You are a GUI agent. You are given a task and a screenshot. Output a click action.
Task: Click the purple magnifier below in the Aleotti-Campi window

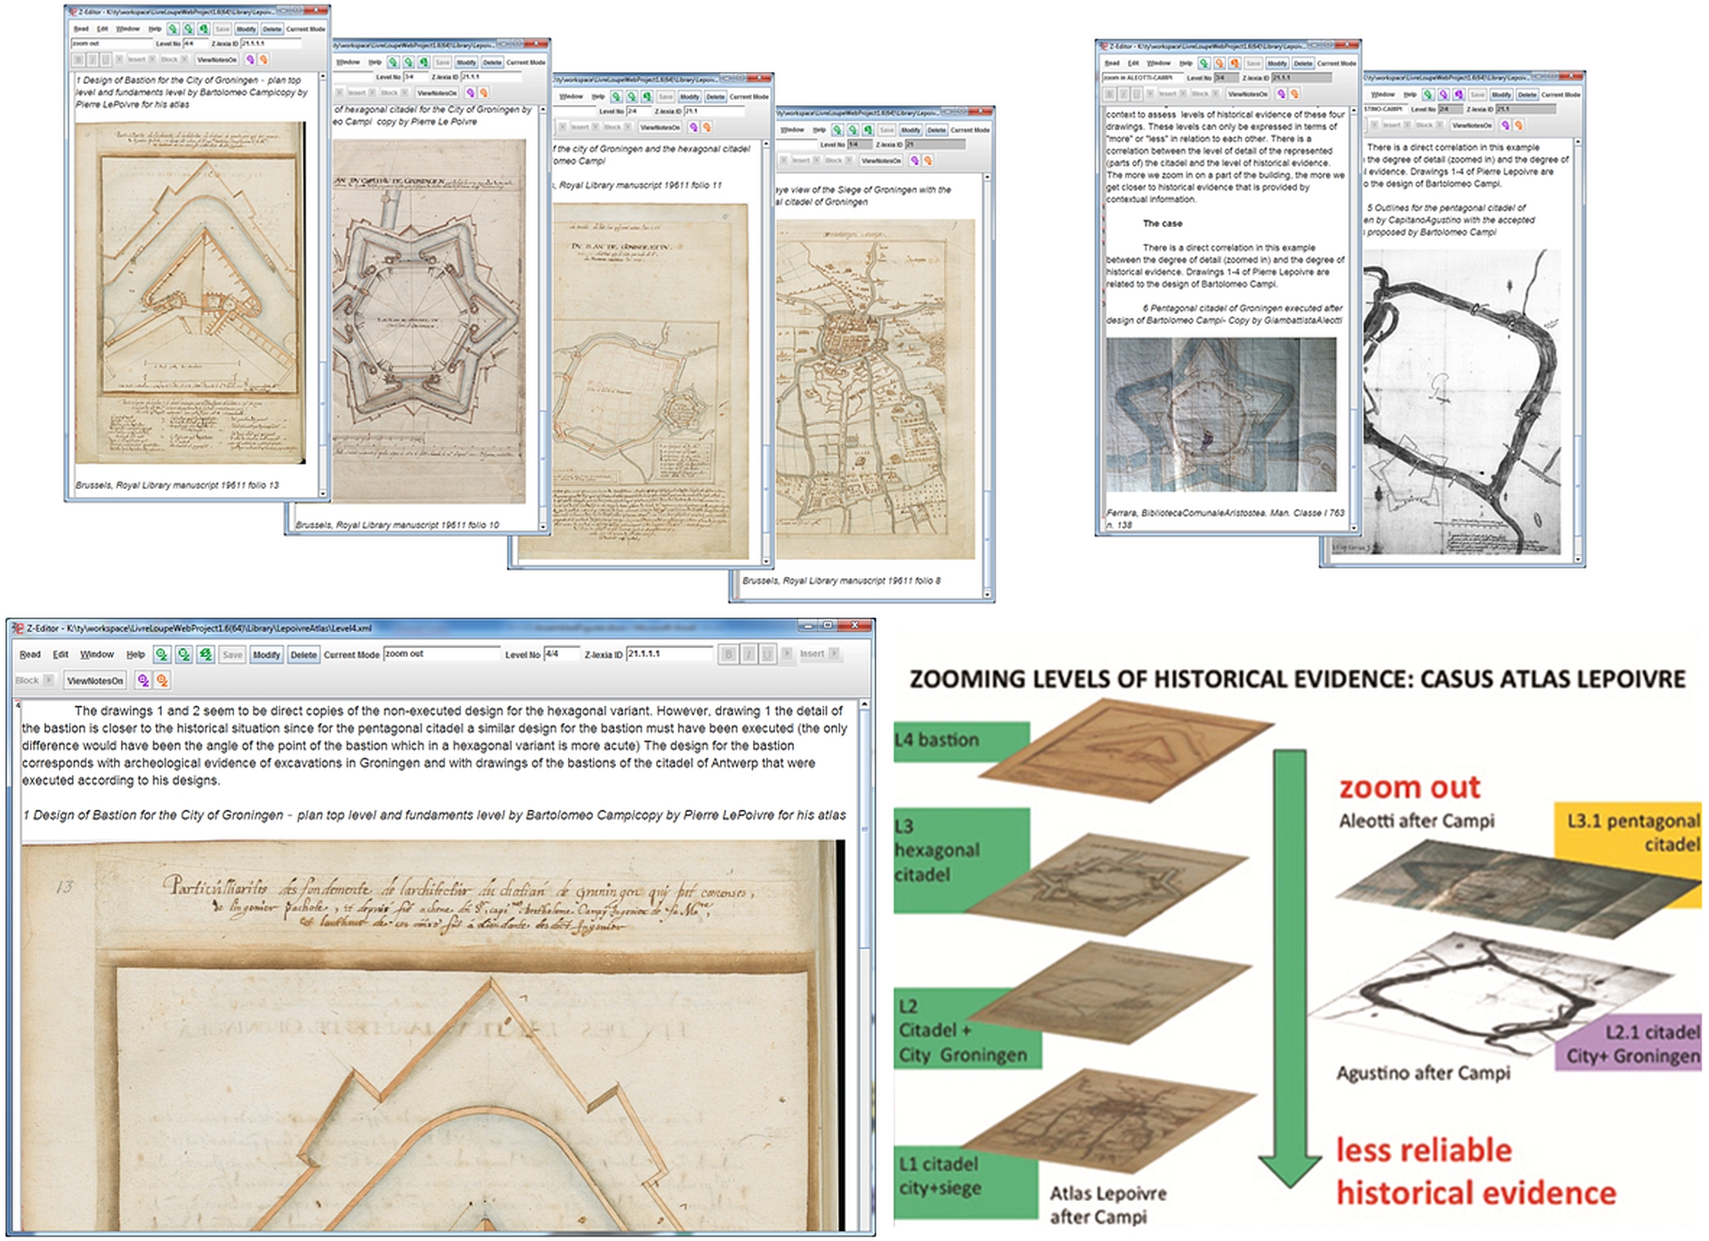pos(1281,93)
